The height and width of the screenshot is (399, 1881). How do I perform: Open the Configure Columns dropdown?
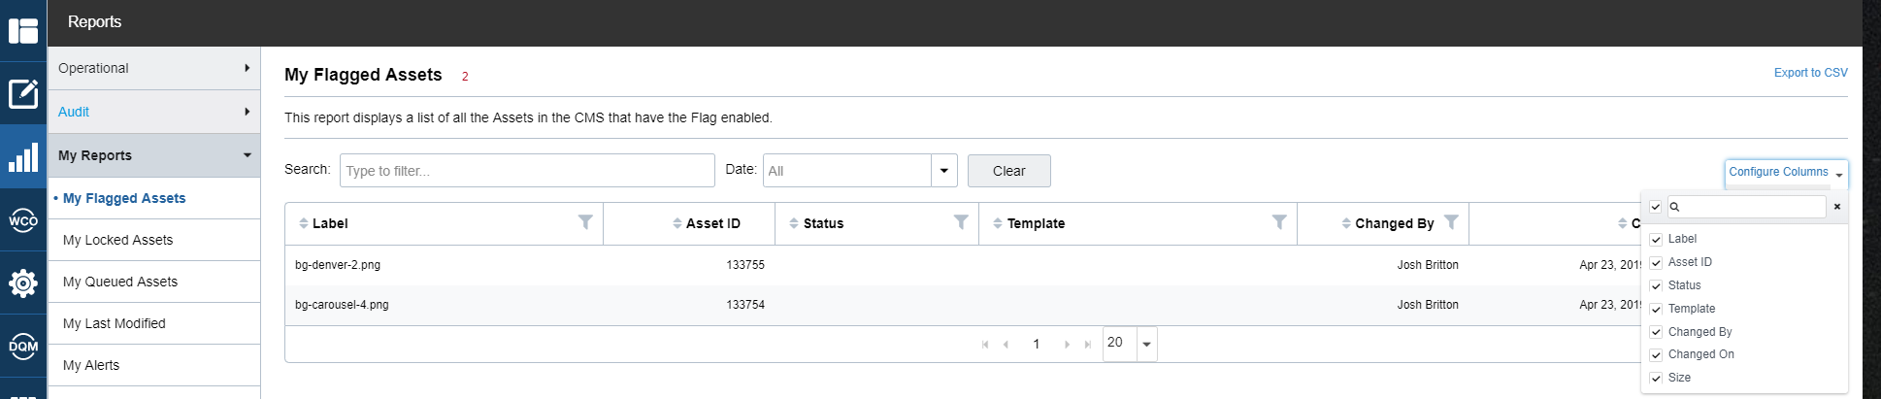pos(1786,173)
